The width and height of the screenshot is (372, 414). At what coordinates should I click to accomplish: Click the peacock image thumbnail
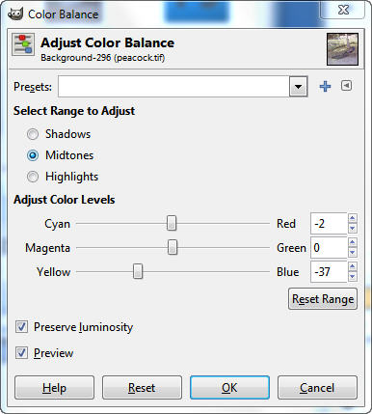point(342,49)
